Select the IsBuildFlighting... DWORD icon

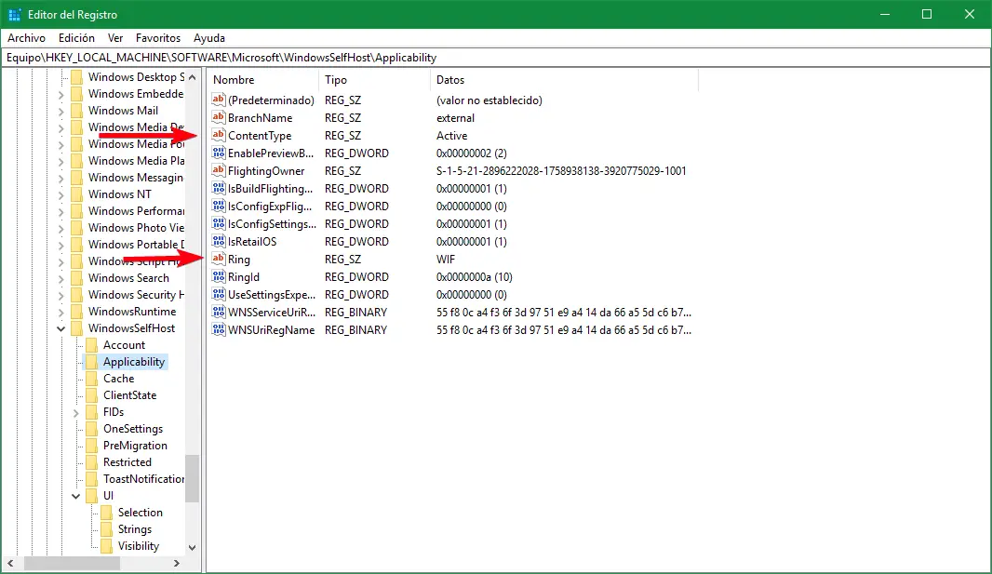tap(219, 188)
